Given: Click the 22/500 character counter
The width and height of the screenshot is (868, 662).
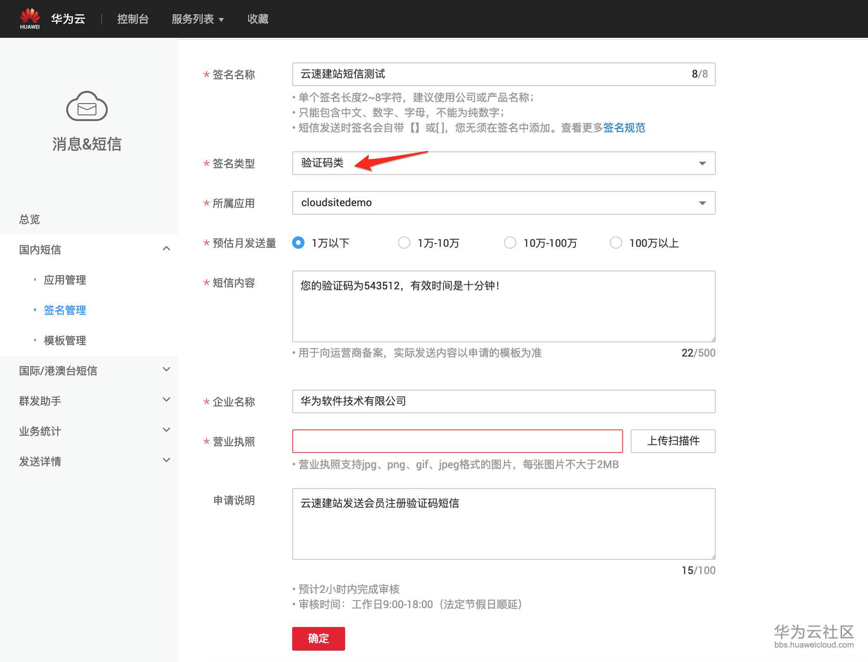Looking at the screenshot, I should 698,353.
